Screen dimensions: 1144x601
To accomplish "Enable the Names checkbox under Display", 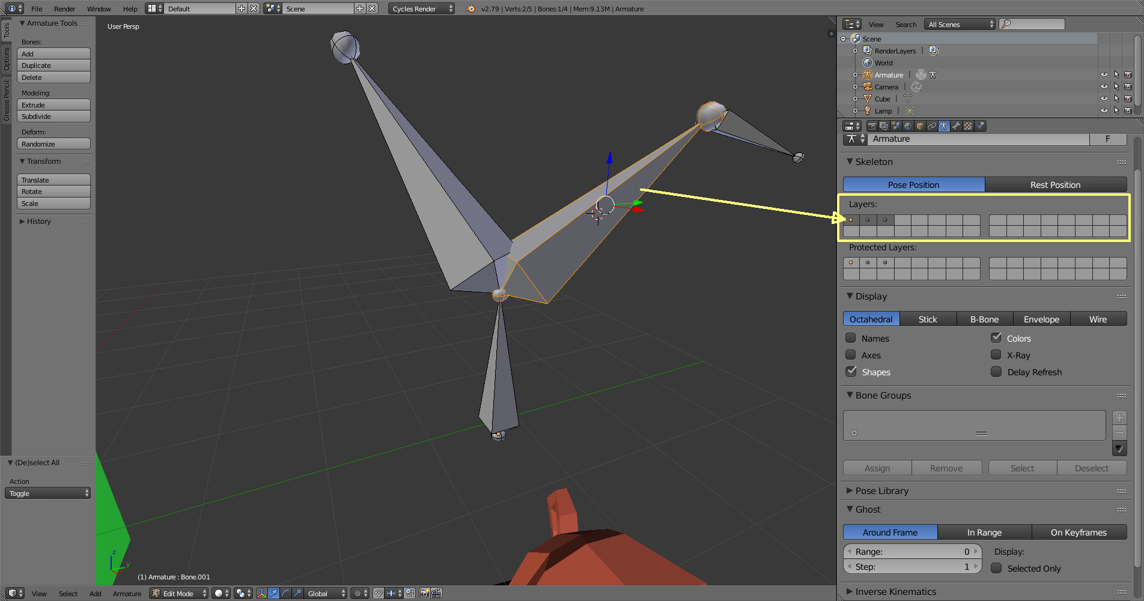I will (x=850, y=337).
